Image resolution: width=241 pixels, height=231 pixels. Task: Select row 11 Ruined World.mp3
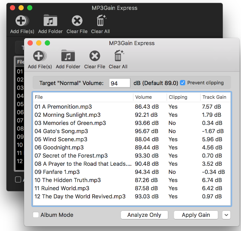tap(132, 188)
